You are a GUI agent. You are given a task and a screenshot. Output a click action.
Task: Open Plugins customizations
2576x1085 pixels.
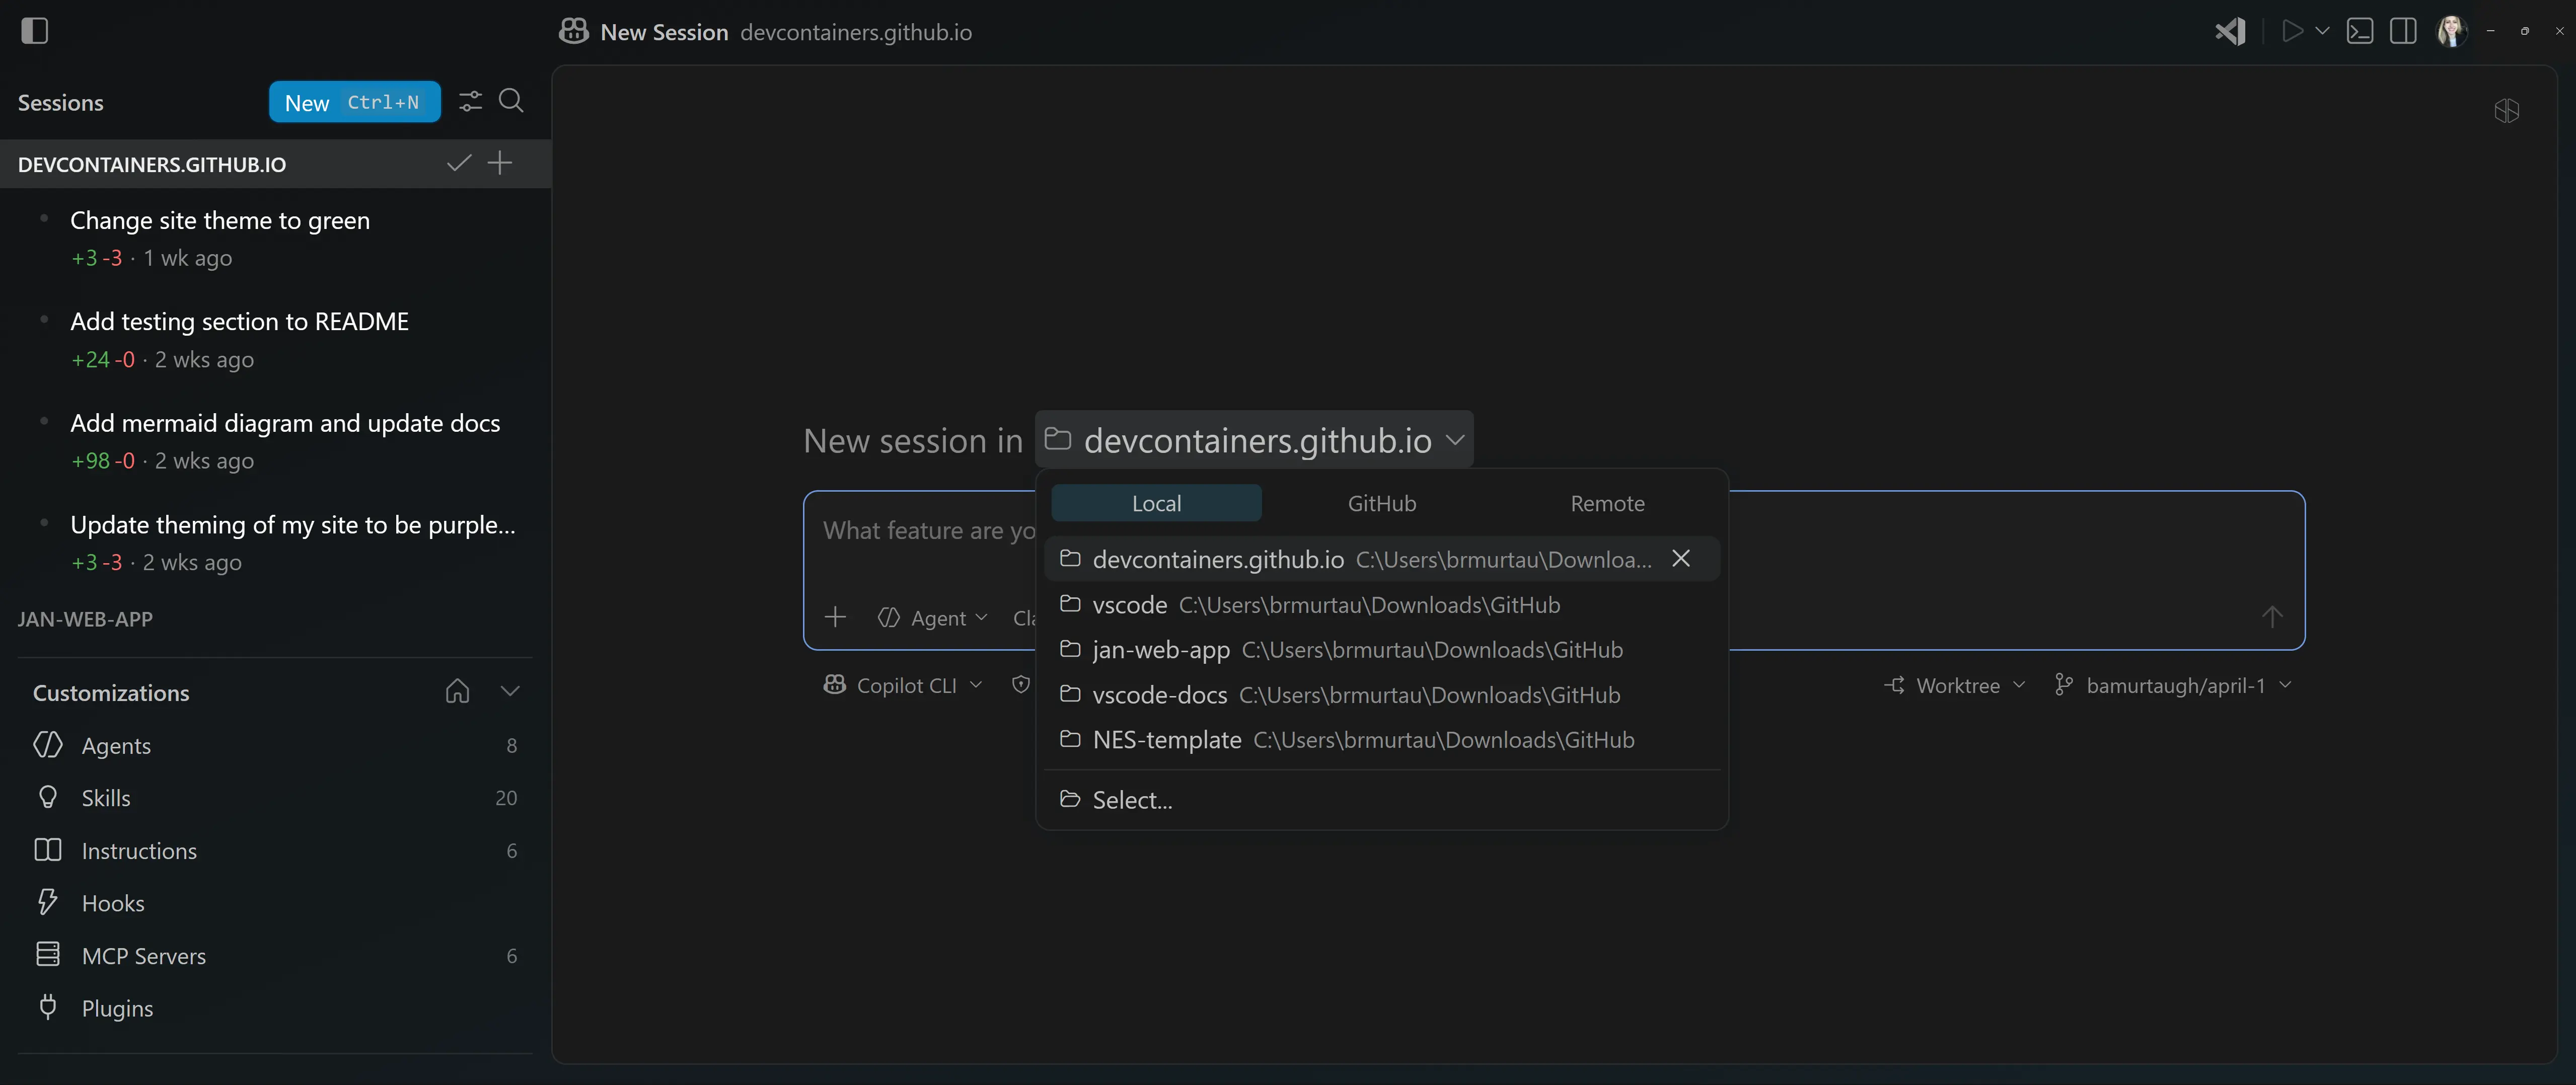[x=275, y=1007]
